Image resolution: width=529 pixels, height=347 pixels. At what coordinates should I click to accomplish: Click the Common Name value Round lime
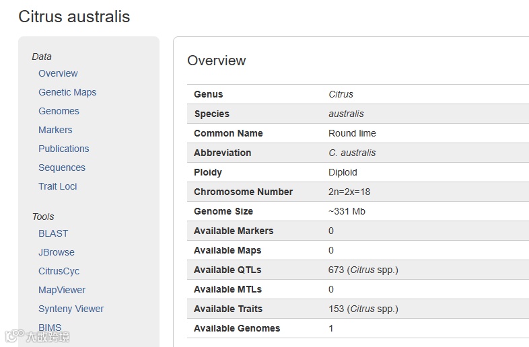click(352, 133)
